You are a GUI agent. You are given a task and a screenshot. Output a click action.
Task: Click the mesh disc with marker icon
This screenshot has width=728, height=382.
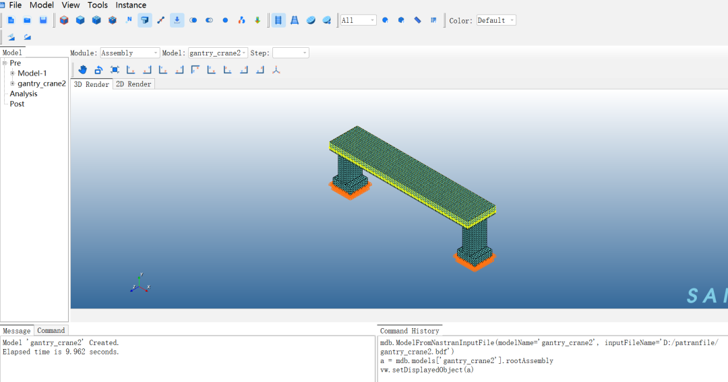point(327,20)
